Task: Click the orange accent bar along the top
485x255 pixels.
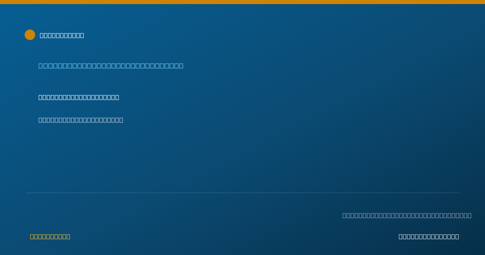Action: tap(242, 2)
